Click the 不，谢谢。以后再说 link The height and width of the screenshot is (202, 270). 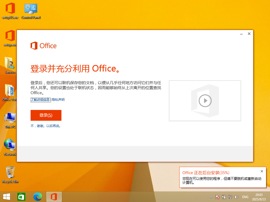46,126
